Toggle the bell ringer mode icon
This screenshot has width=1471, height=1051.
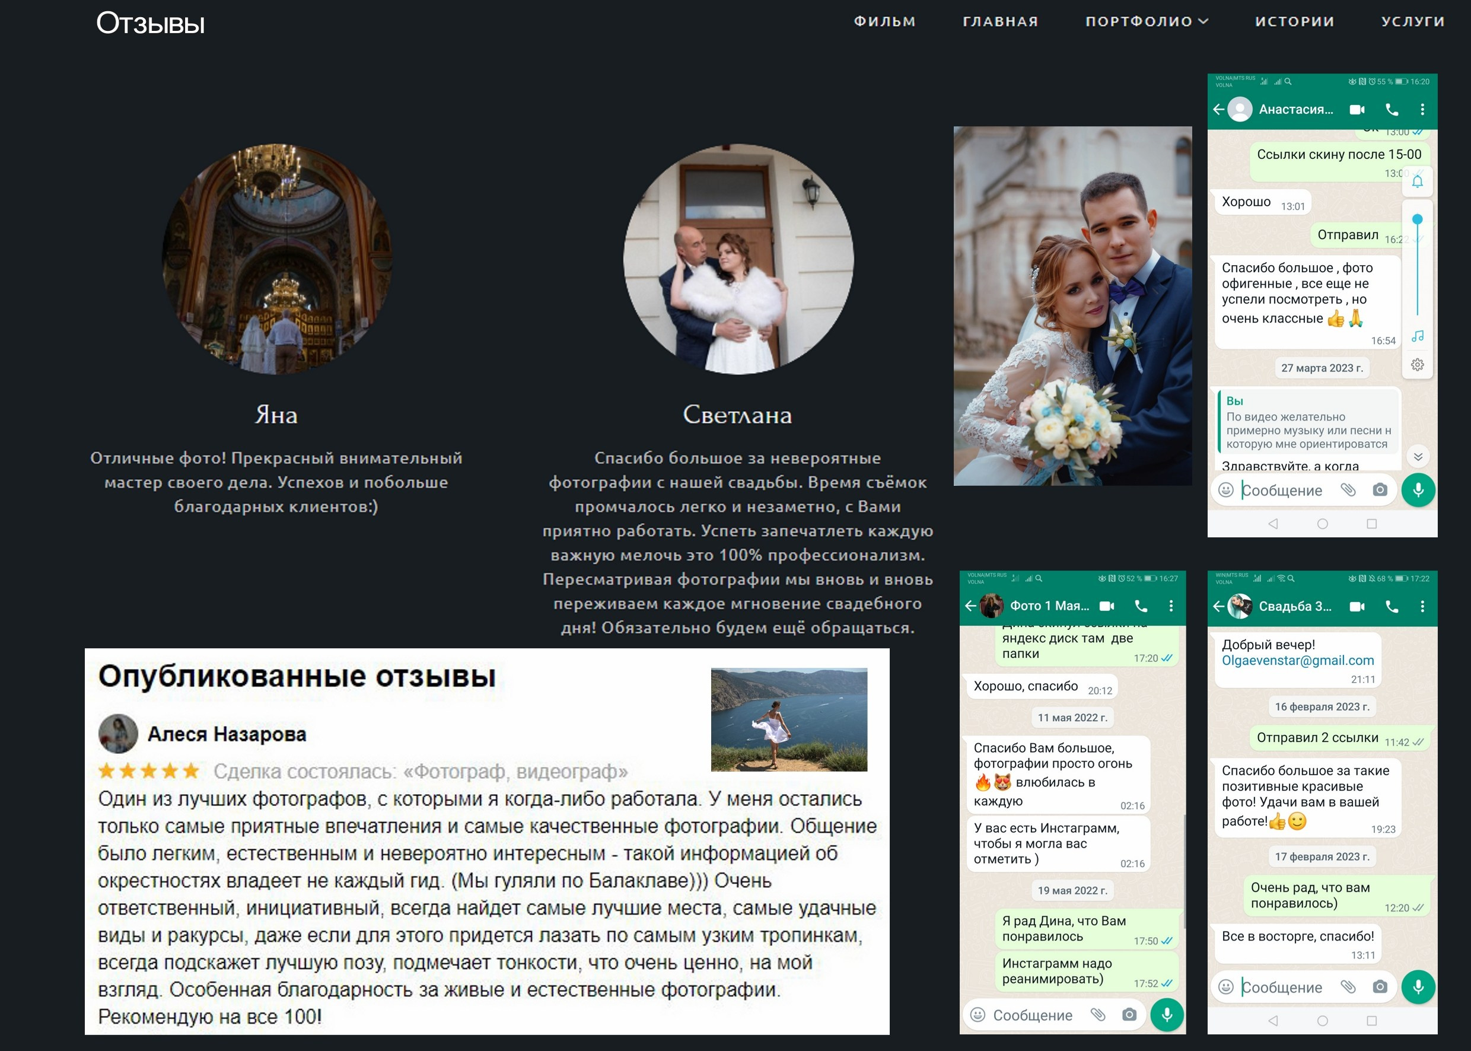(x=1417, y=181)
